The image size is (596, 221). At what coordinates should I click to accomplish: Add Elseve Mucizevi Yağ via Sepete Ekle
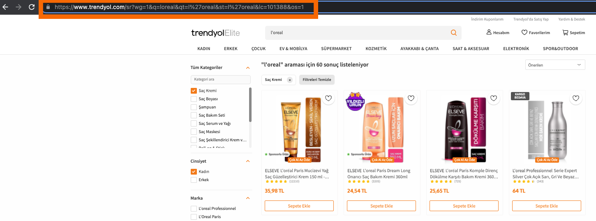pyautogui.click(x=299, y=206)
